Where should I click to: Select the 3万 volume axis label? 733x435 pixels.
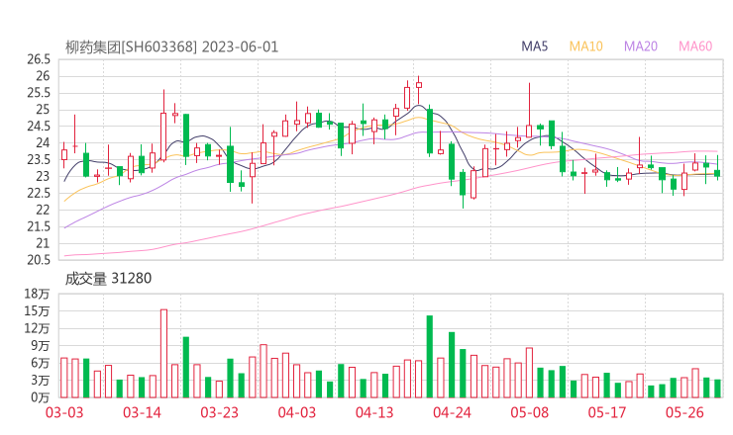coord(41,381)
